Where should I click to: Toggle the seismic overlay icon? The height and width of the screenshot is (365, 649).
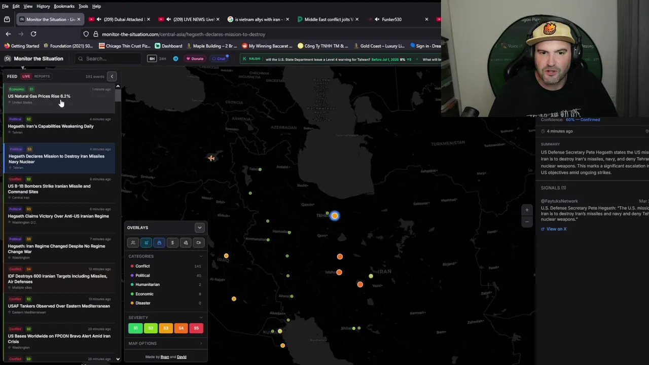click(x=186, y=243)
